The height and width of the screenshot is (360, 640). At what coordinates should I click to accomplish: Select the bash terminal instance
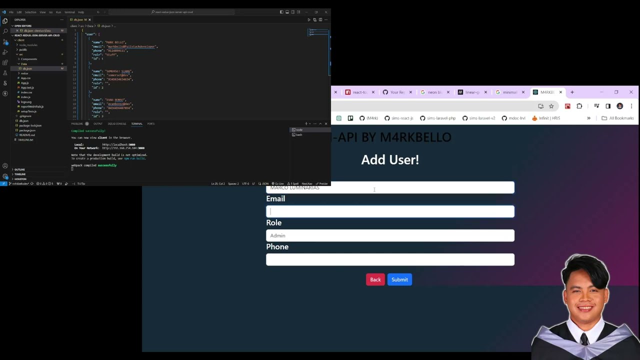pos(310,134)
